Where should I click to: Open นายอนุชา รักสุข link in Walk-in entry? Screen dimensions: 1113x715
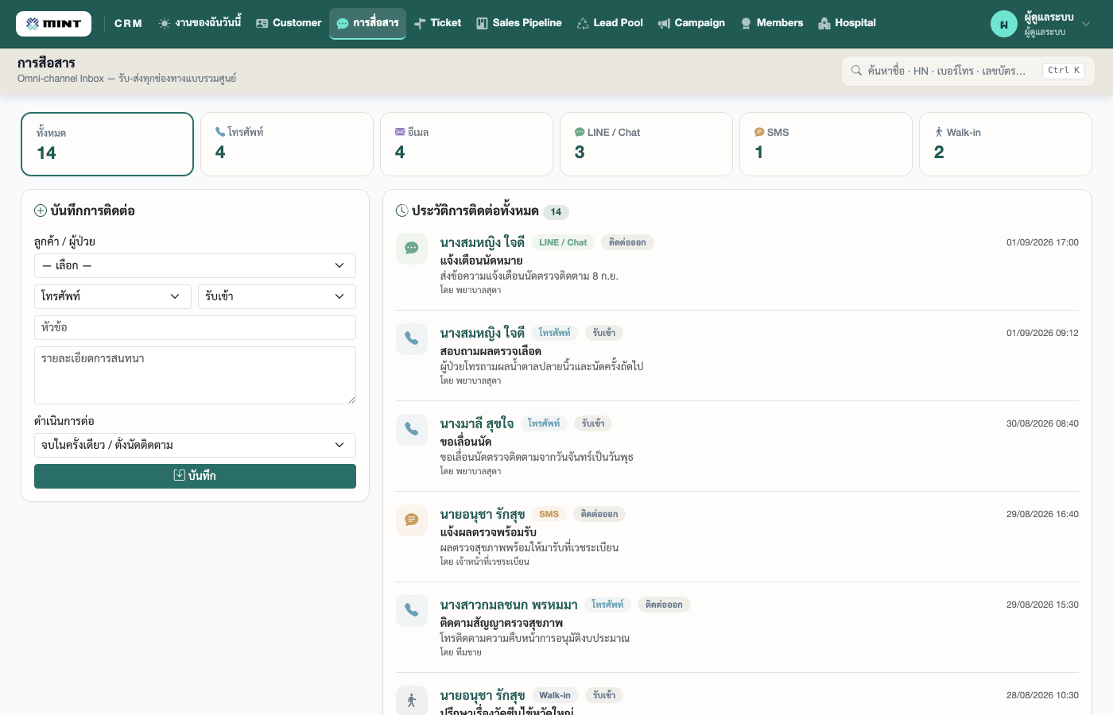[x=483, y=695]
